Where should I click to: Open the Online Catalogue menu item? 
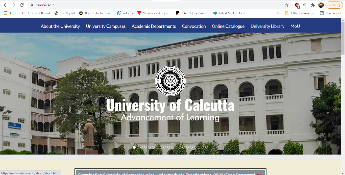(228, 26)
